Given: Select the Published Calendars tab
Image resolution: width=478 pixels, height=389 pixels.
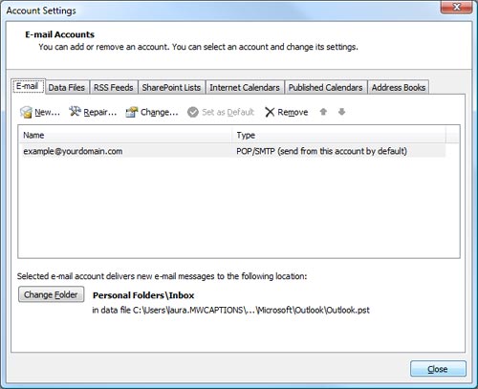Looking at the screenshot, I should pyautogui.click(x=326, y=87).
